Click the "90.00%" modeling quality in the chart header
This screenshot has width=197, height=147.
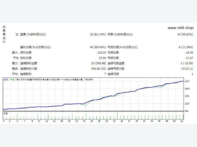(x=89, y=80)
